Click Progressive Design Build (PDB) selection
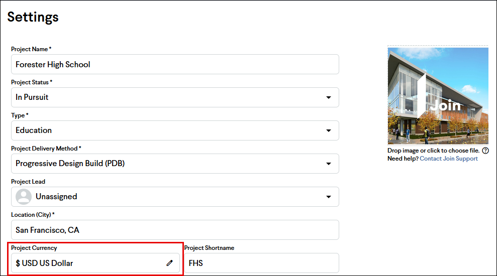 (70, 163)
